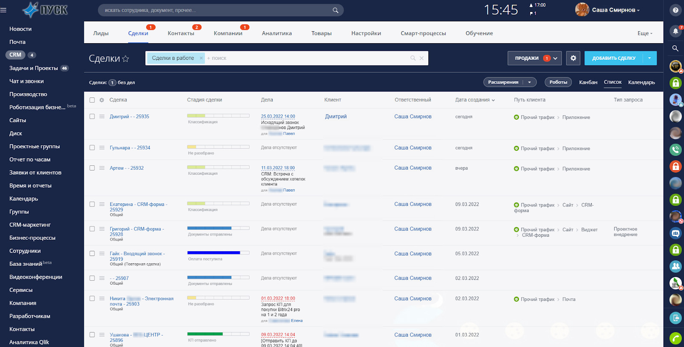
Task: Open the arrow next to Добавить сделку
Action: tap(650, 58)
